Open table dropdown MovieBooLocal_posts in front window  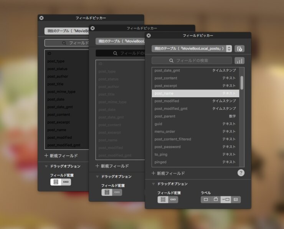192,48
